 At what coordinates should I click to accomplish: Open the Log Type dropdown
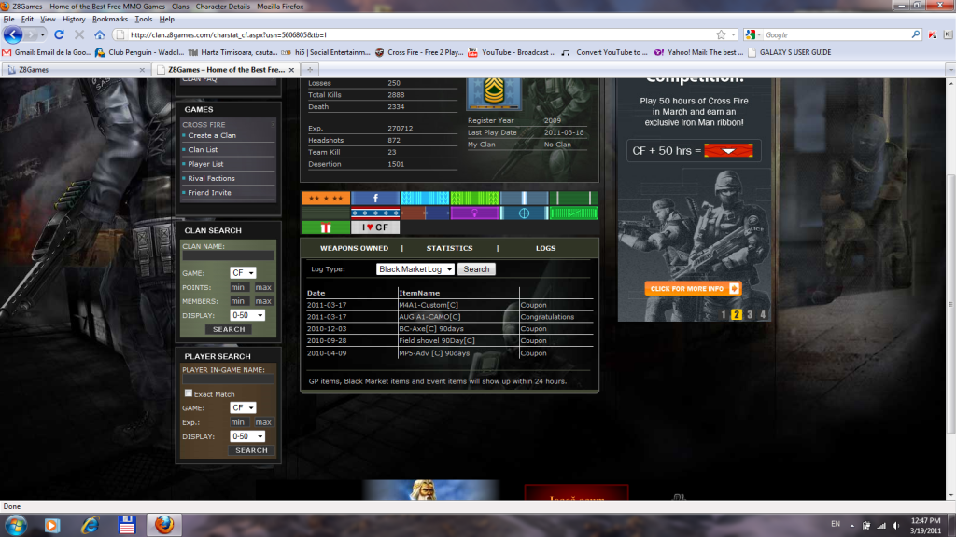click(x=415, y=269)
